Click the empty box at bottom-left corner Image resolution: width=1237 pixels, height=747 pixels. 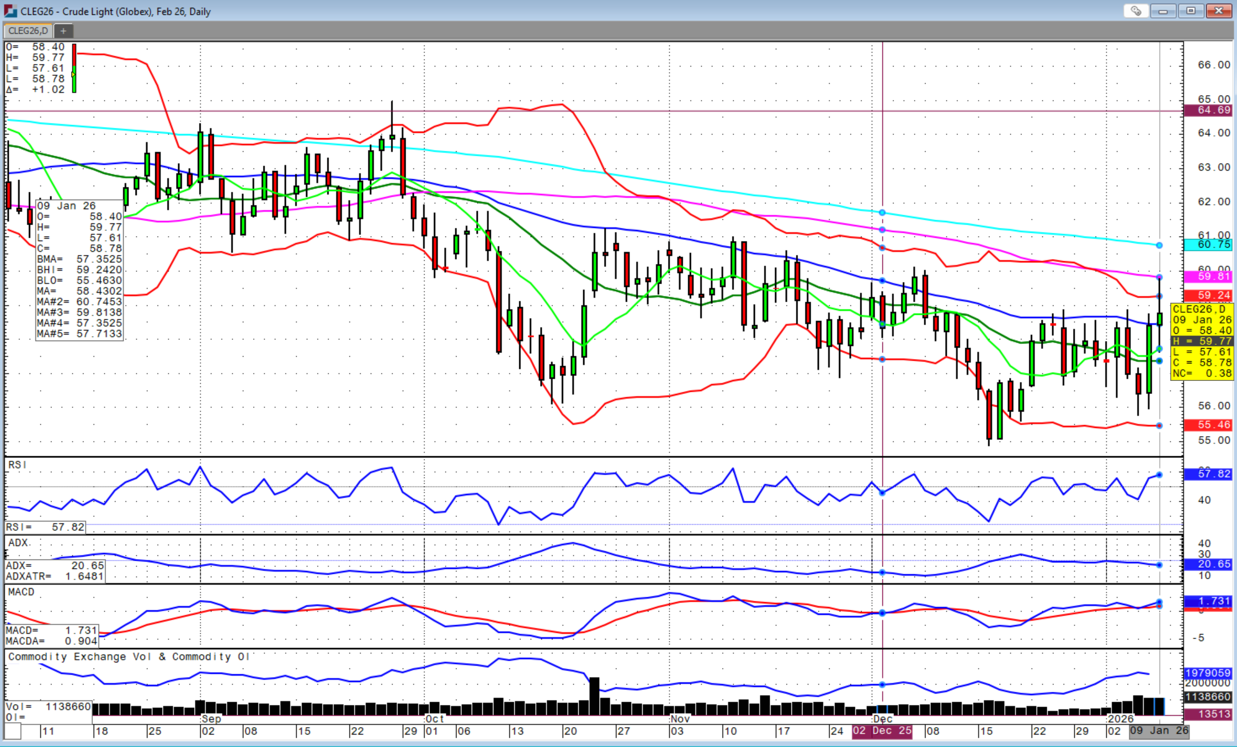[x=13, y=731]
